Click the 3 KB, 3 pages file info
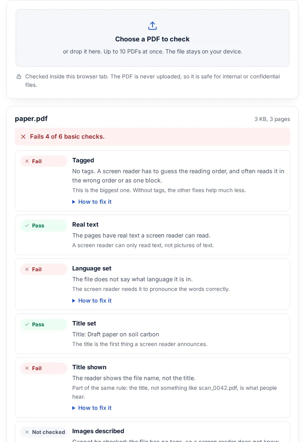 point(272,119)
